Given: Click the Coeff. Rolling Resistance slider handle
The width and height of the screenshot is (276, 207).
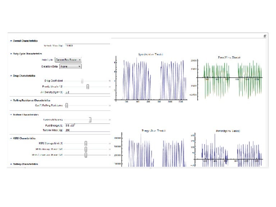Looking at the screenshot, I should (66, 106).
